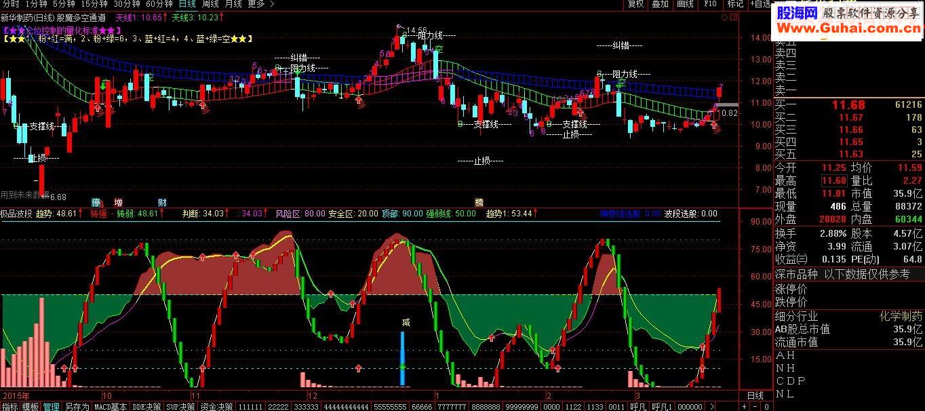Open the DDE决策 indicator tab
Image resolution: width=925 pixels, height=411 pixels.
point(147,406)
